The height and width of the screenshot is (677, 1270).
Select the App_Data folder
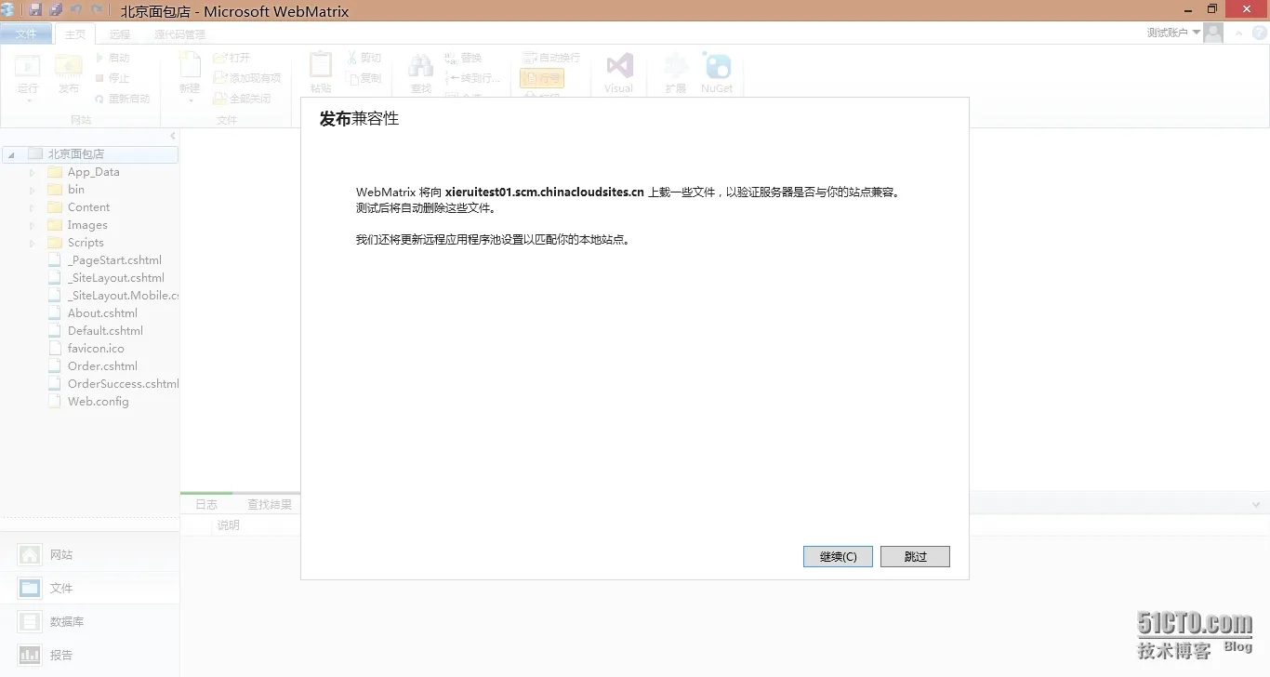click(x=93, y=172)
